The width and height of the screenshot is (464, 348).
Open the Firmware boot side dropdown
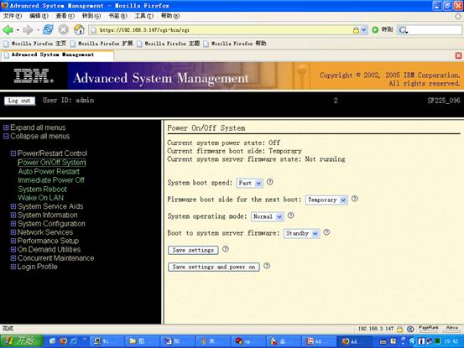coord(326,200)
